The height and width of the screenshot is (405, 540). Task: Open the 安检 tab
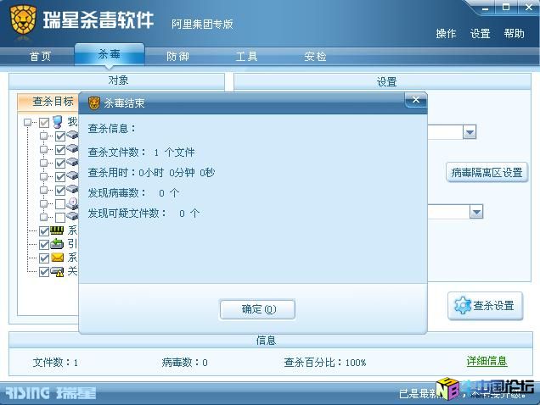315,57
